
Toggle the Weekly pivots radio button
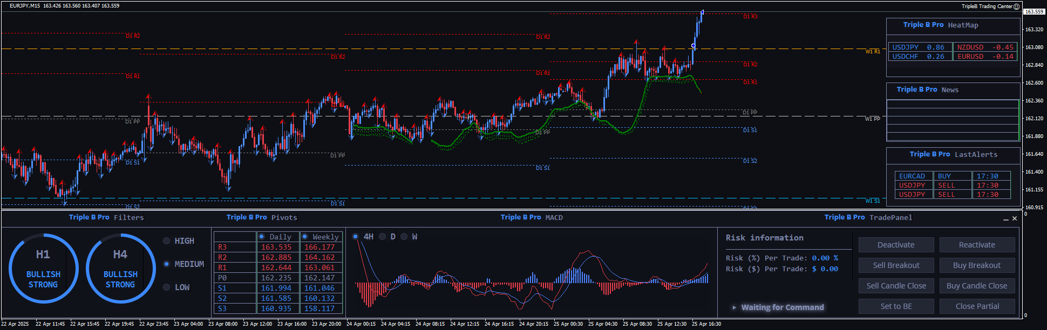[305, 237]
